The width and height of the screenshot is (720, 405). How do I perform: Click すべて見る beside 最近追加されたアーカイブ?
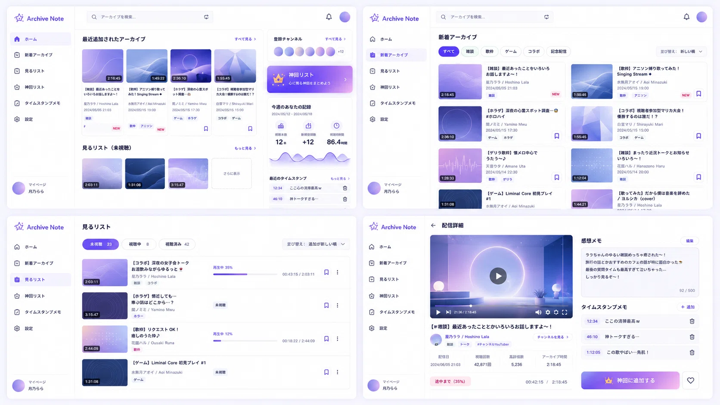coord(245,39)
